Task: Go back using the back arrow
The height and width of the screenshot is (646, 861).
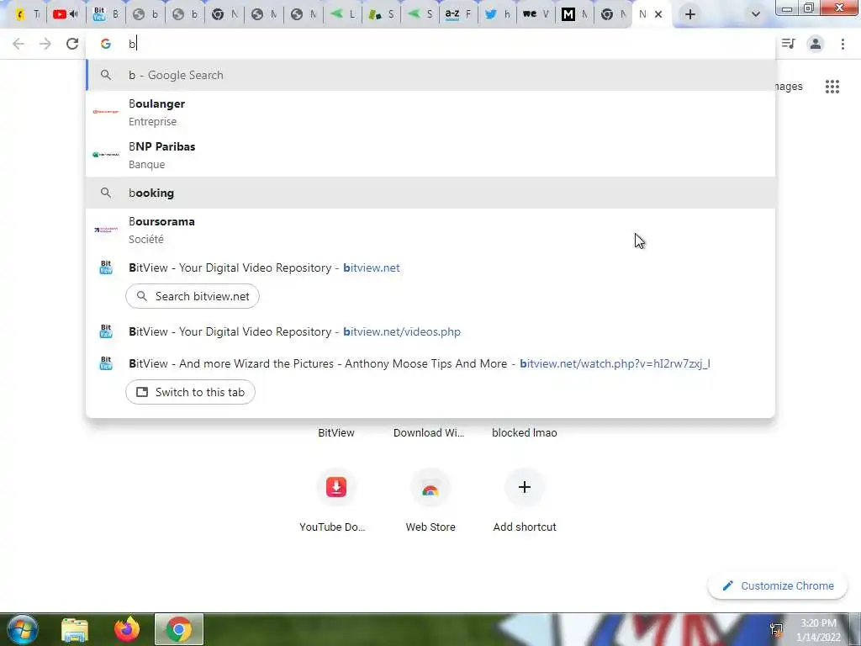Action: tap(18, 44)
